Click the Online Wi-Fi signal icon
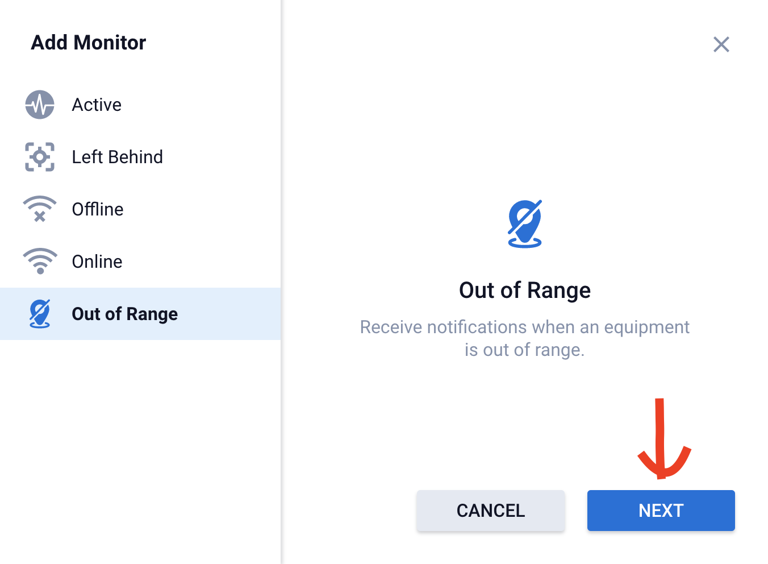Viewport: 768px width, 564px height. pos(40,262)
